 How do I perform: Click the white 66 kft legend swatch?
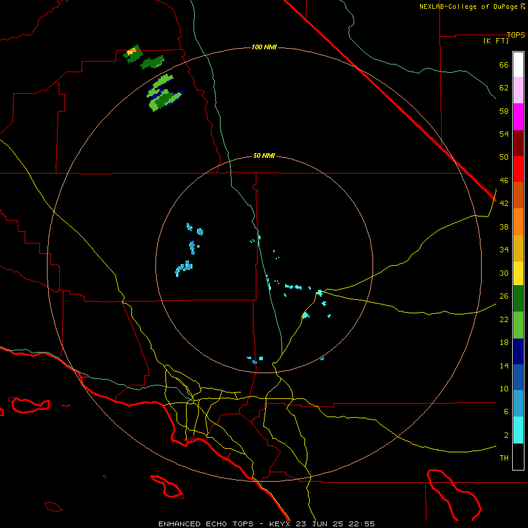click(518, 65)
